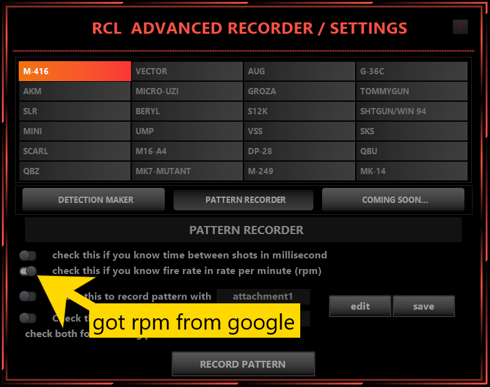
Task: Open the Detection Maker tab
Action: (94, 200)
